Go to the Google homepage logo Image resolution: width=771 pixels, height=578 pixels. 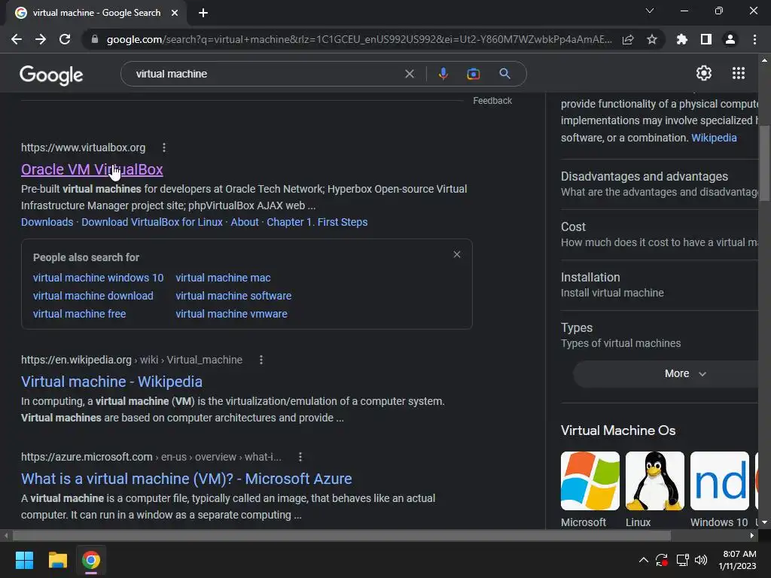pos(51,75)
